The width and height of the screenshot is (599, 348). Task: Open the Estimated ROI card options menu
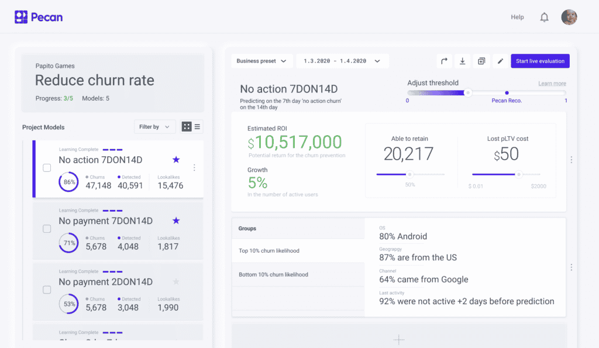(x=572, y=160)
